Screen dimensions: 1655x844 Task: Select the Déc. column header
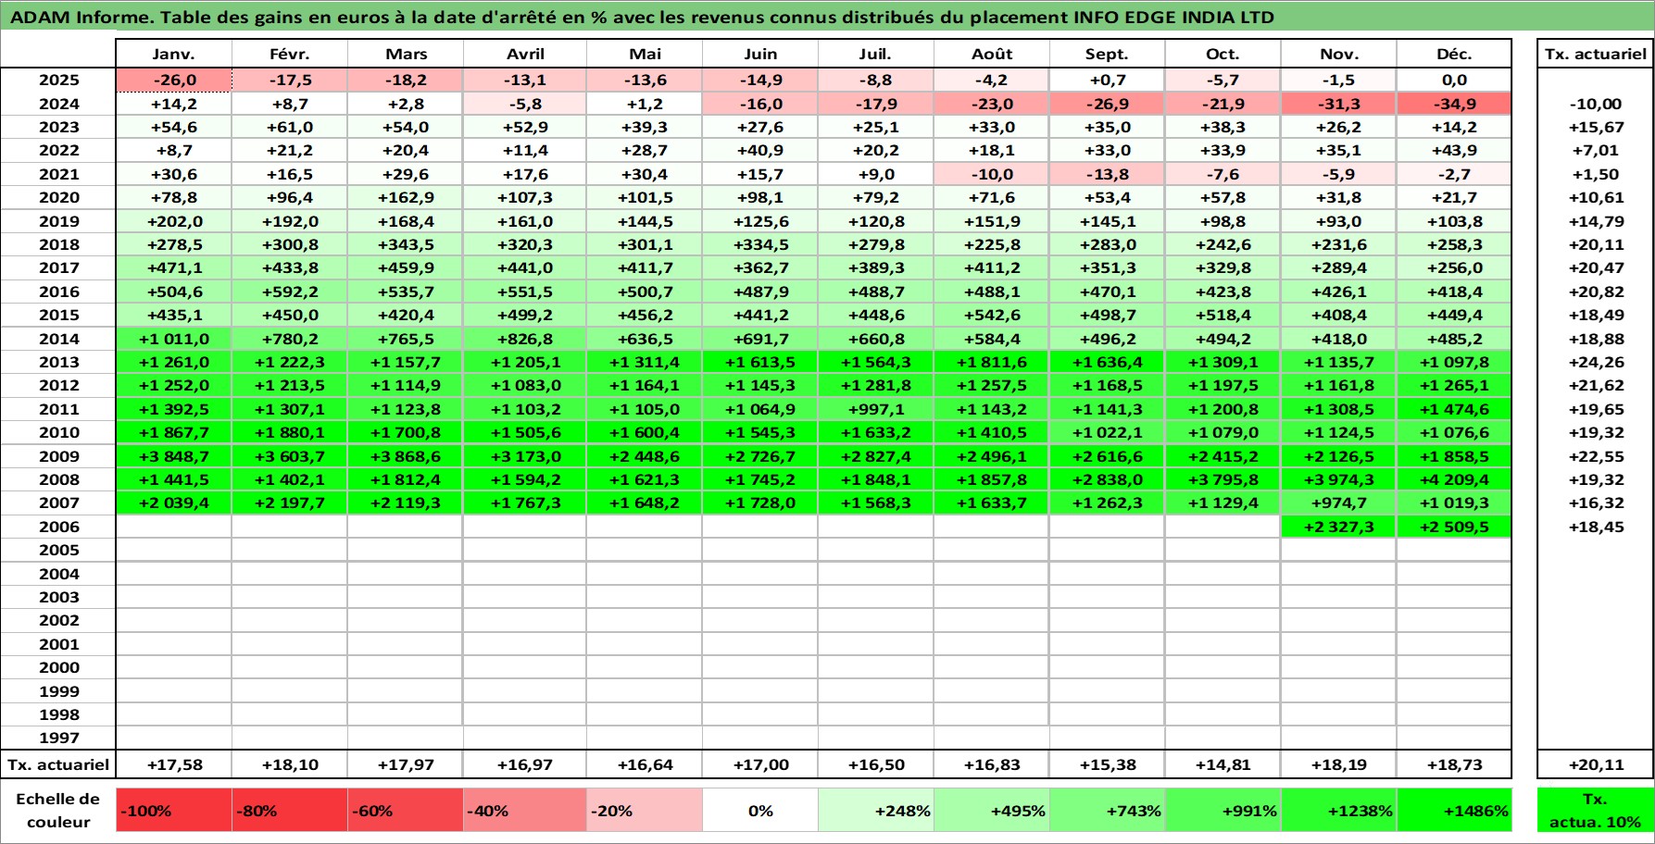pos(1454,54)
